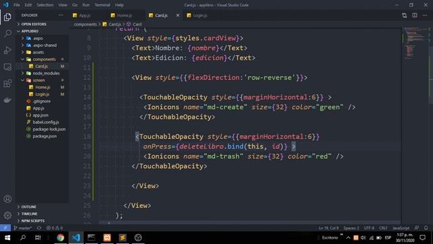Change the UTF-8 encoding

click(369, 228)
